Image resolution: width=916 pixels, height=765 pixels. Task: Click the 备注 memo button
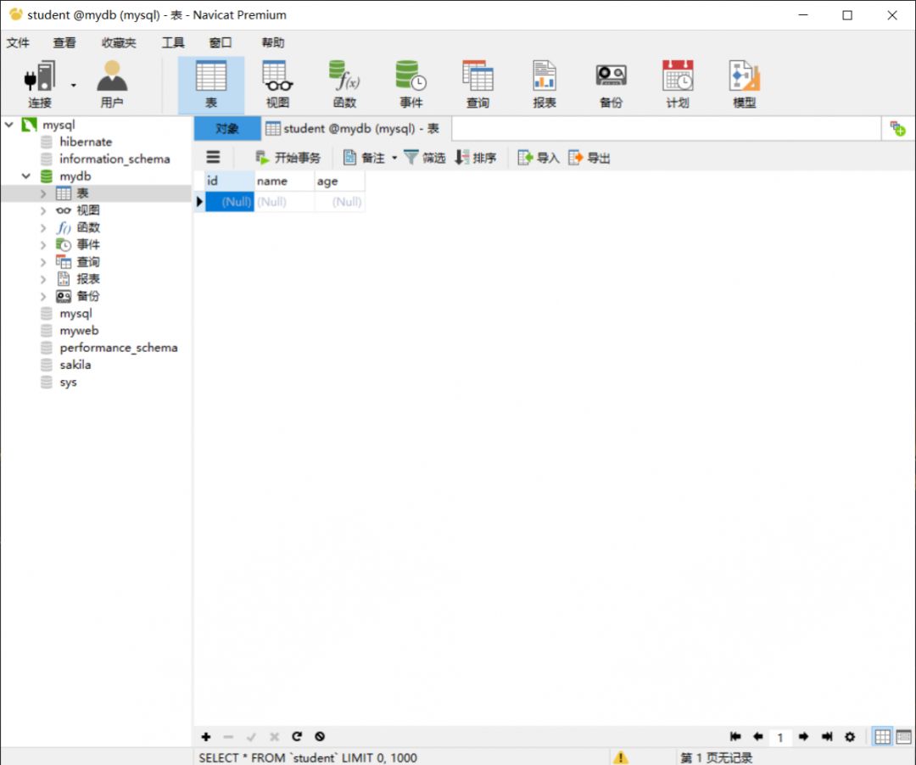pyautogui.click(x=364, y=158)
